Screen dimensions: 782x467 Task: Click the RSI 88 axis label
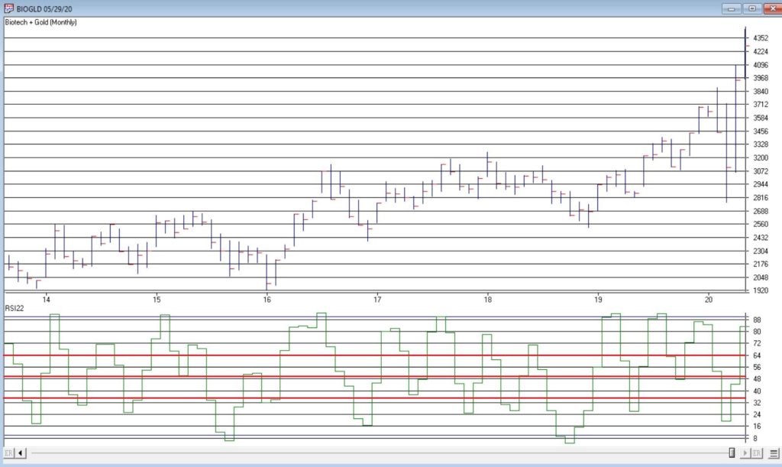(757, 319)
